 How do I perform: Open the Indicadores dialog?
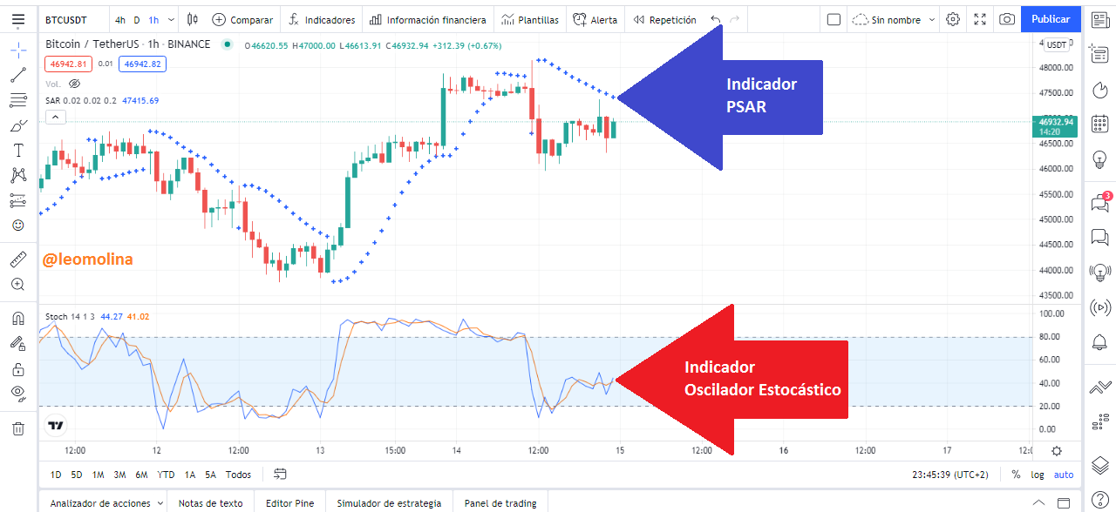click(x=322, y=19)
